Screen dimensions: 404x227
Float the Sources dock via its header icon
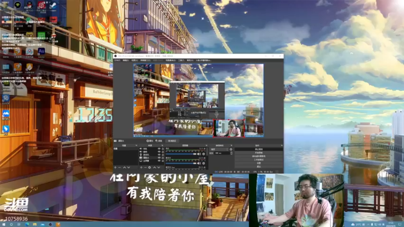pos(162,145)
